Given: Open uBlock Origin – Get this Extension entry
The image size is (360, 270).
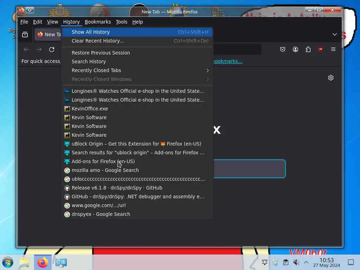Looking at the screenshot, I should 137,144.
